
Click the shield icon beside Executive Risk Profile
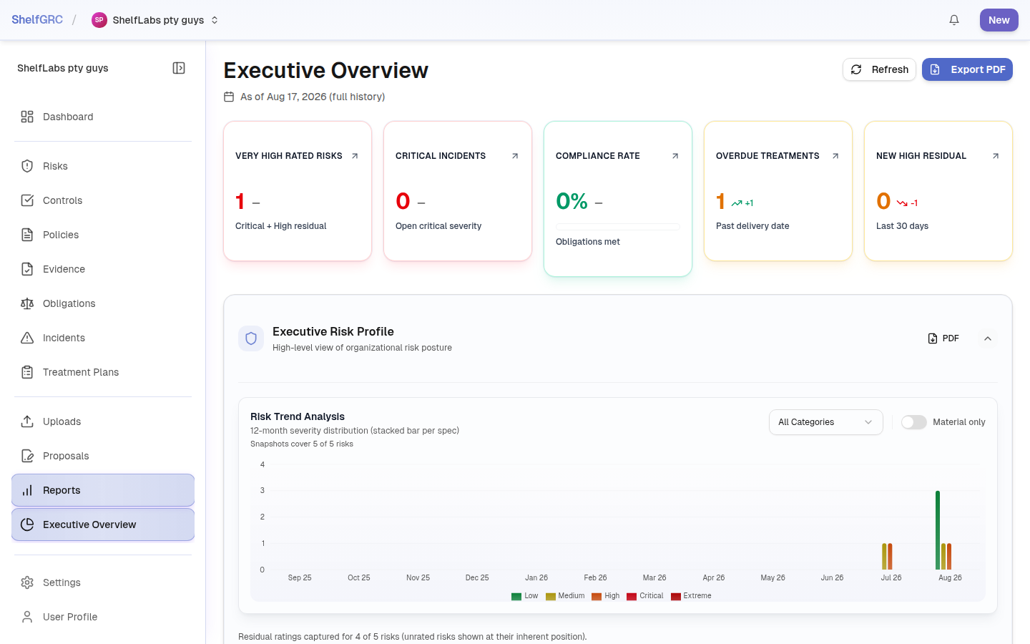pyautogui.click(x=251, y=338)
